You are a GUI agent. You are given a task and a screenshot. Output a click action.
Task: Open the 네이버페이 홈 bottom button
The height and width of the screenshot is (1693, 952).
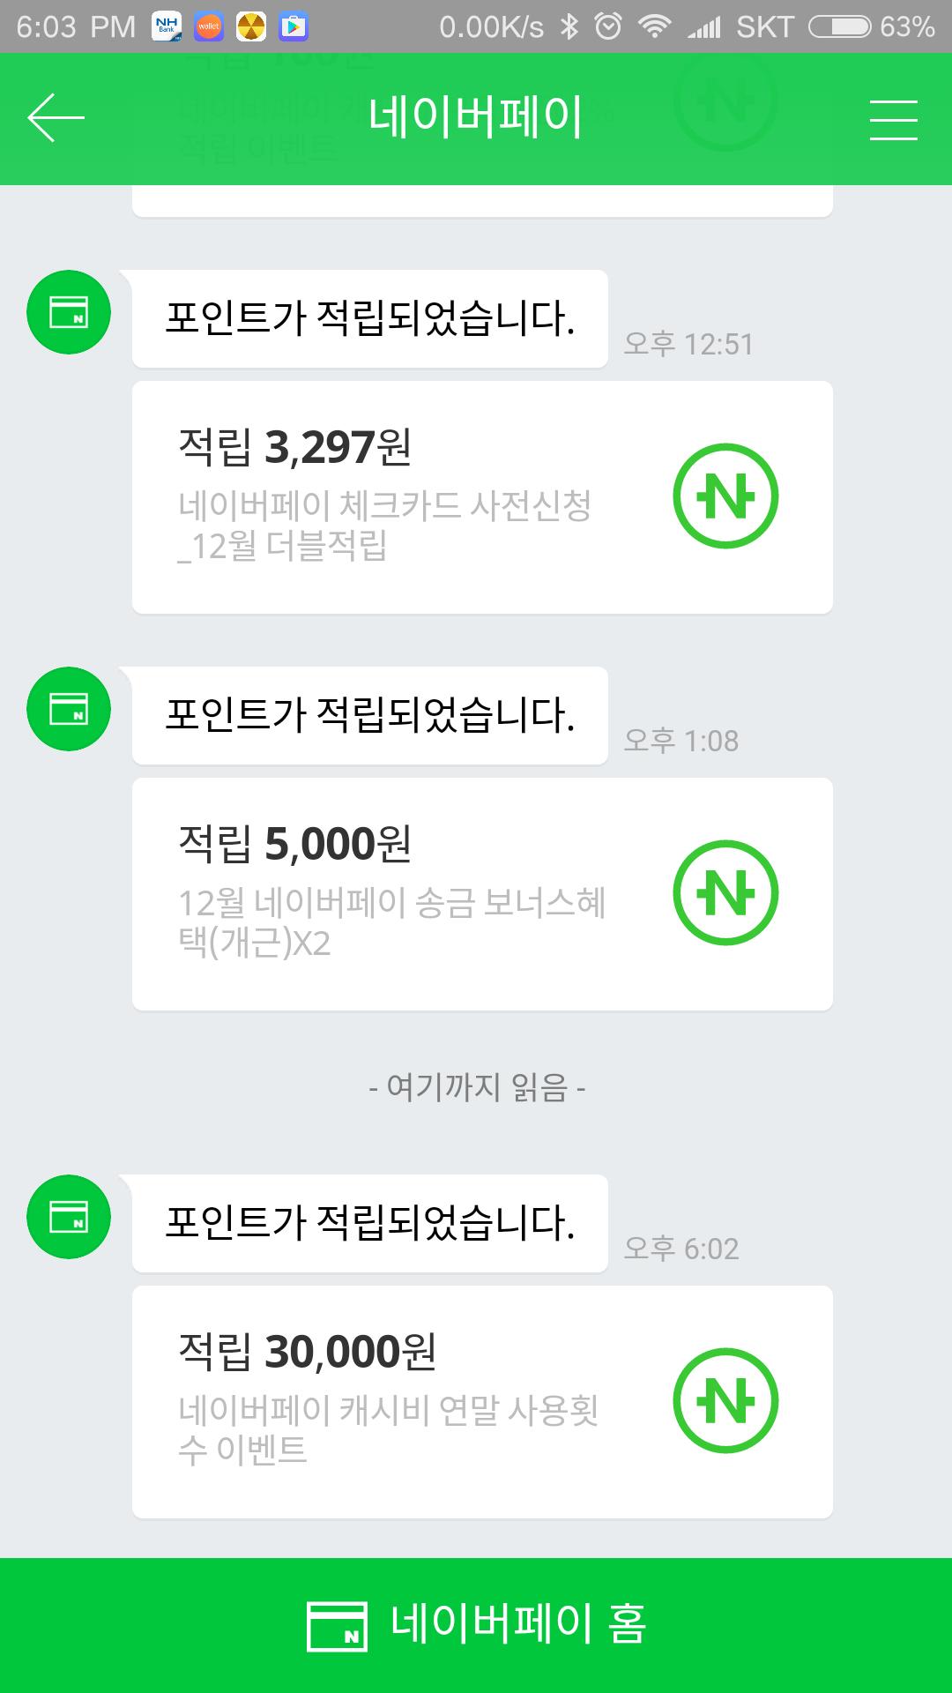pos(476,1624)
